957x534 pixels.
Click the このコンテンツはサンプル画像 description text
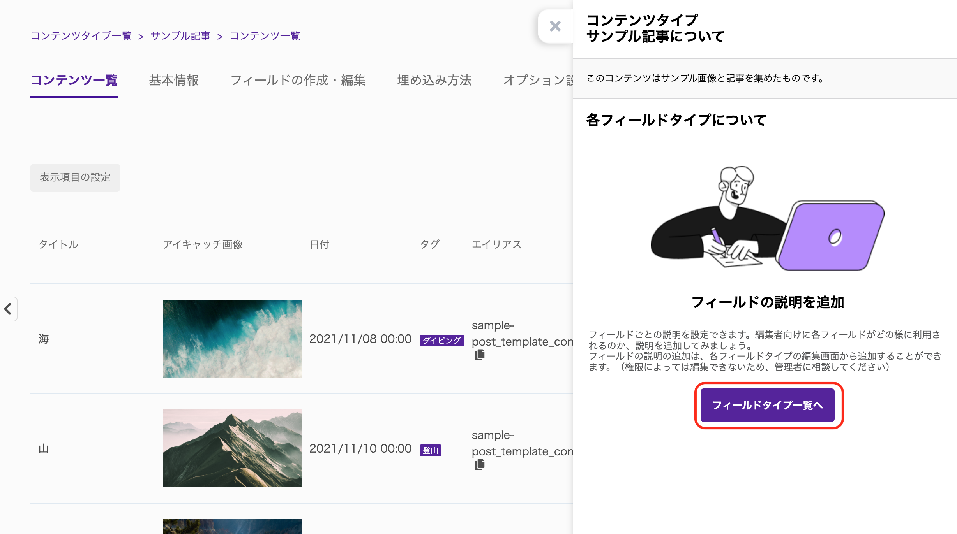[706, 78]
